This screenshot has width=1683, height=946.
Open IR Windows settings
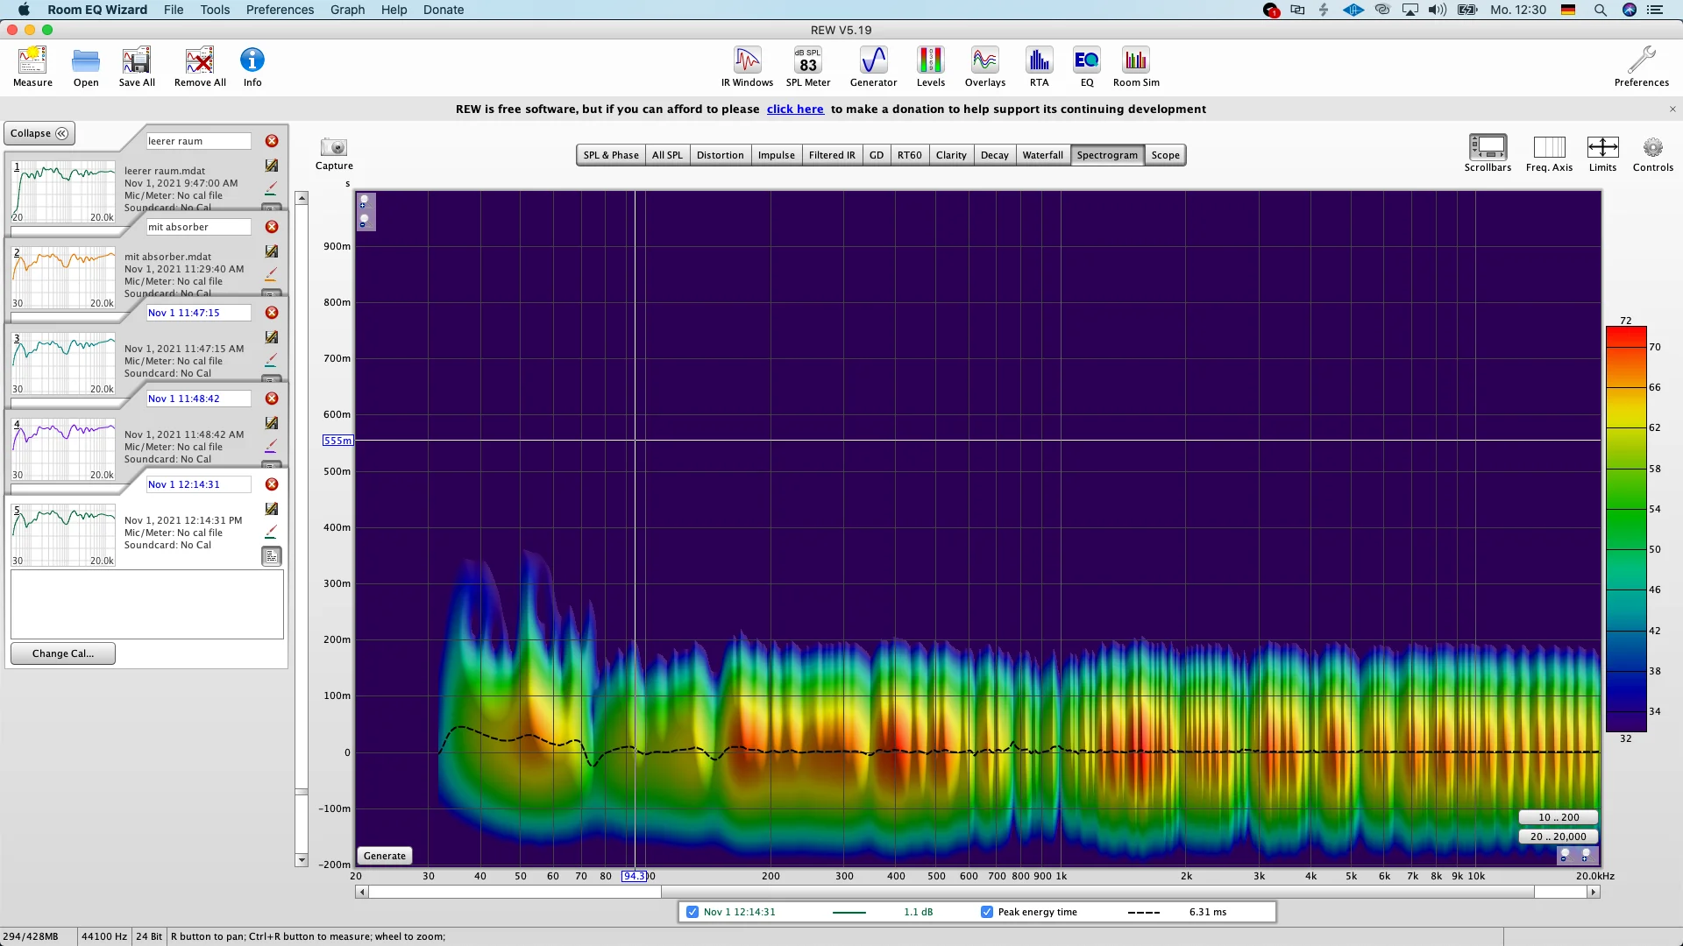747,67
